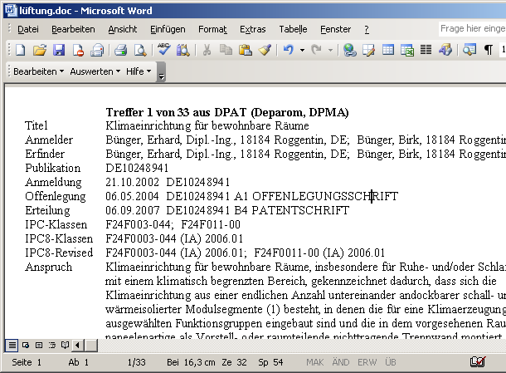Click the text '06.09.2007 DE10248941 B4 PATENTSCHRIFT'

pos(227,210)
